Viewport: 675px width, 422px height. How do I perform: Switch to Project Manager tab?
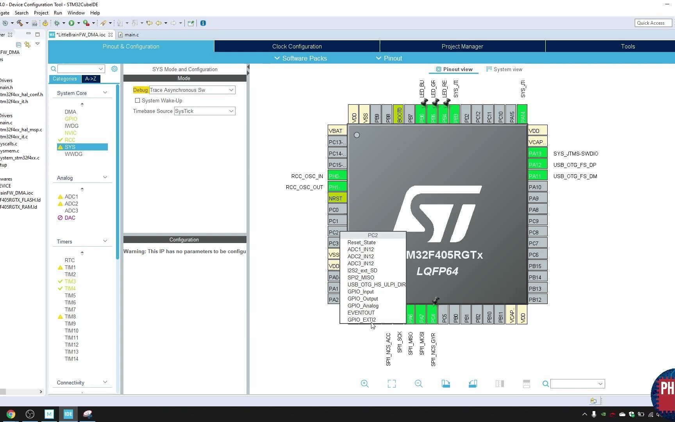462,46
